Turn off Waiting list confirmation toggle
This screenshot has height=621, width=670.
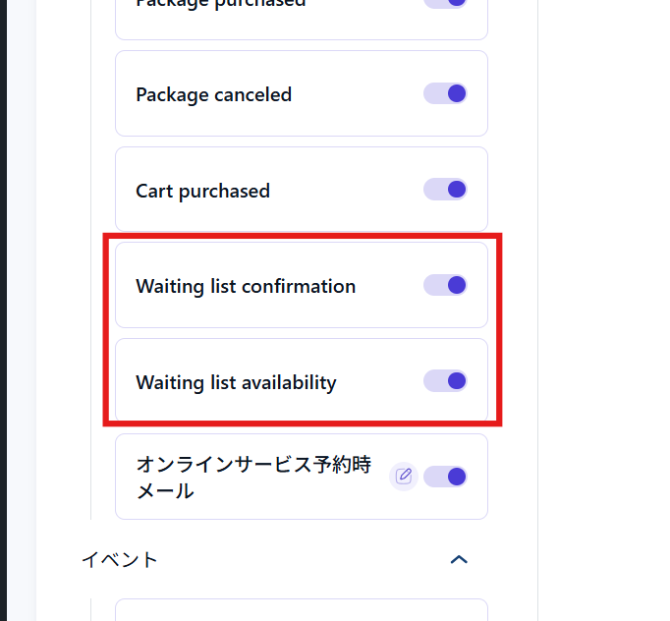click(x=445, y=285)
